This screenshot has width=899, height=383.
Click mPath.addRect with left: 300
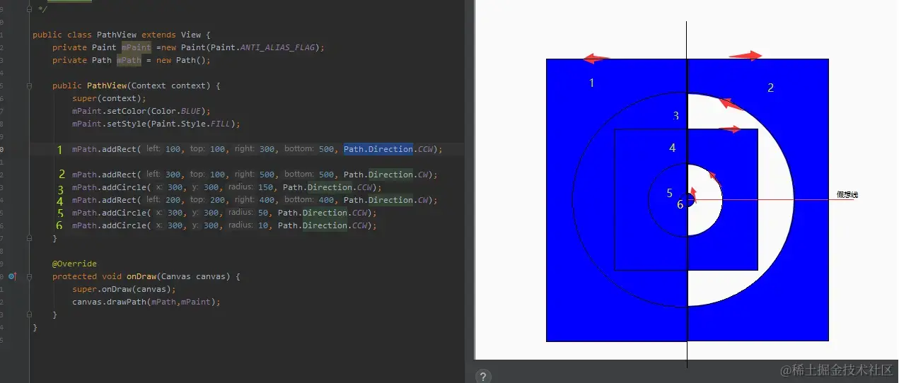[255, 175]
